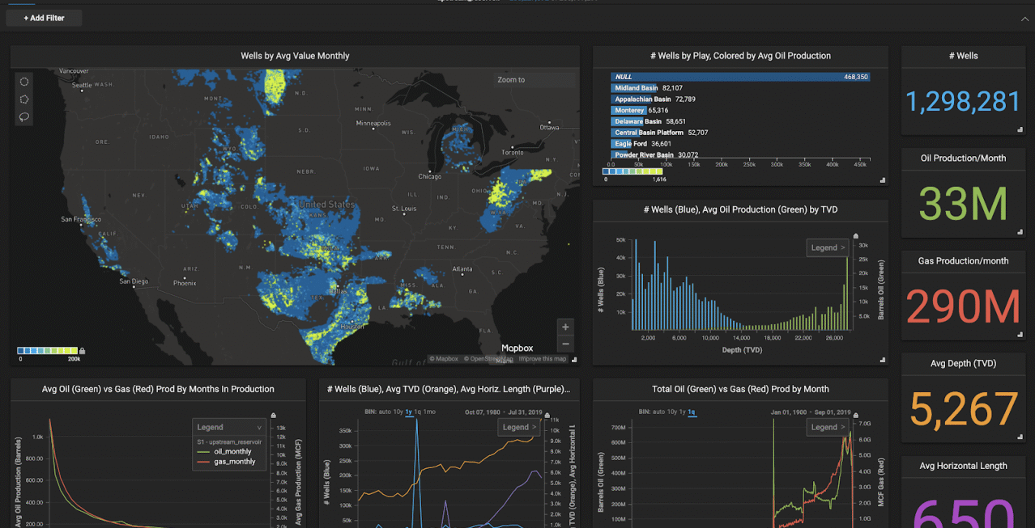The image size is (1035, 528).
Task: Click the map zoom out (−) control
Action: (564, 344)
